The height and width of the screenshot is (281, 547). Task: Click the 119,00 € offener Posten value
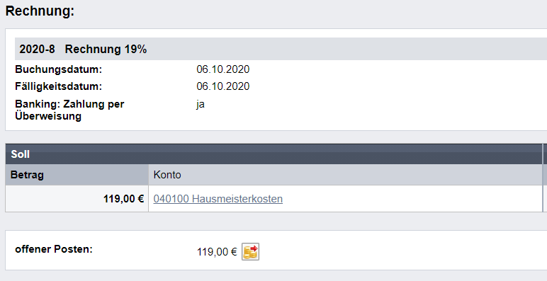217,252
